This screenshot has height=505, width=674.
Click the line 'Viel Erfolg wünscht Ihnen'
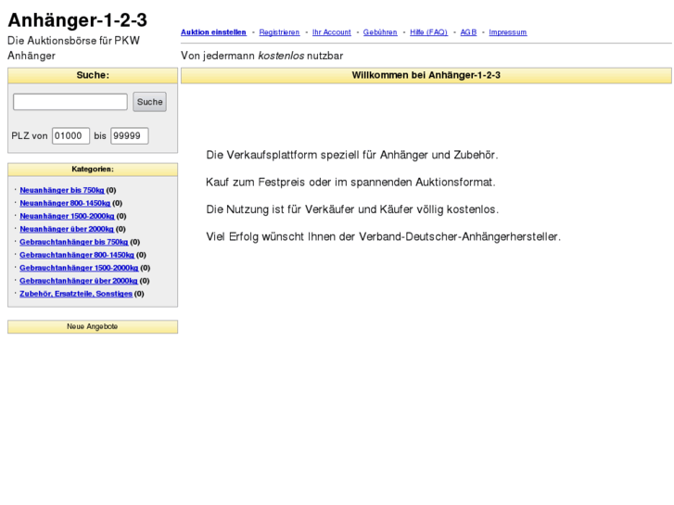click(x=384, y=237)
